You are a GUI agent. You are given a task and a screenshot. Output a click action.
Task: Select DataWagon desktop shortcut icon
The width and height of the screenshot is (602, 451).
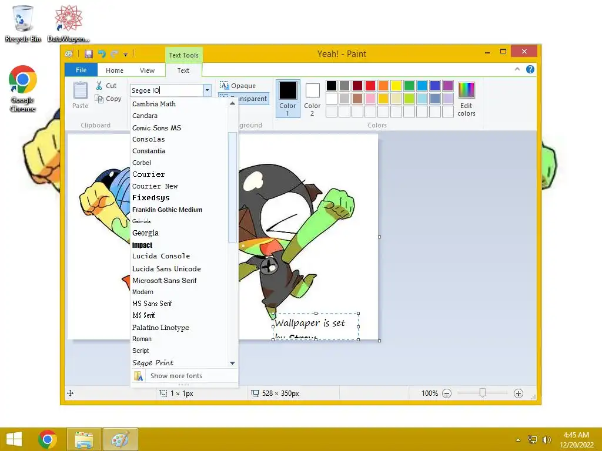click(68, 23)
